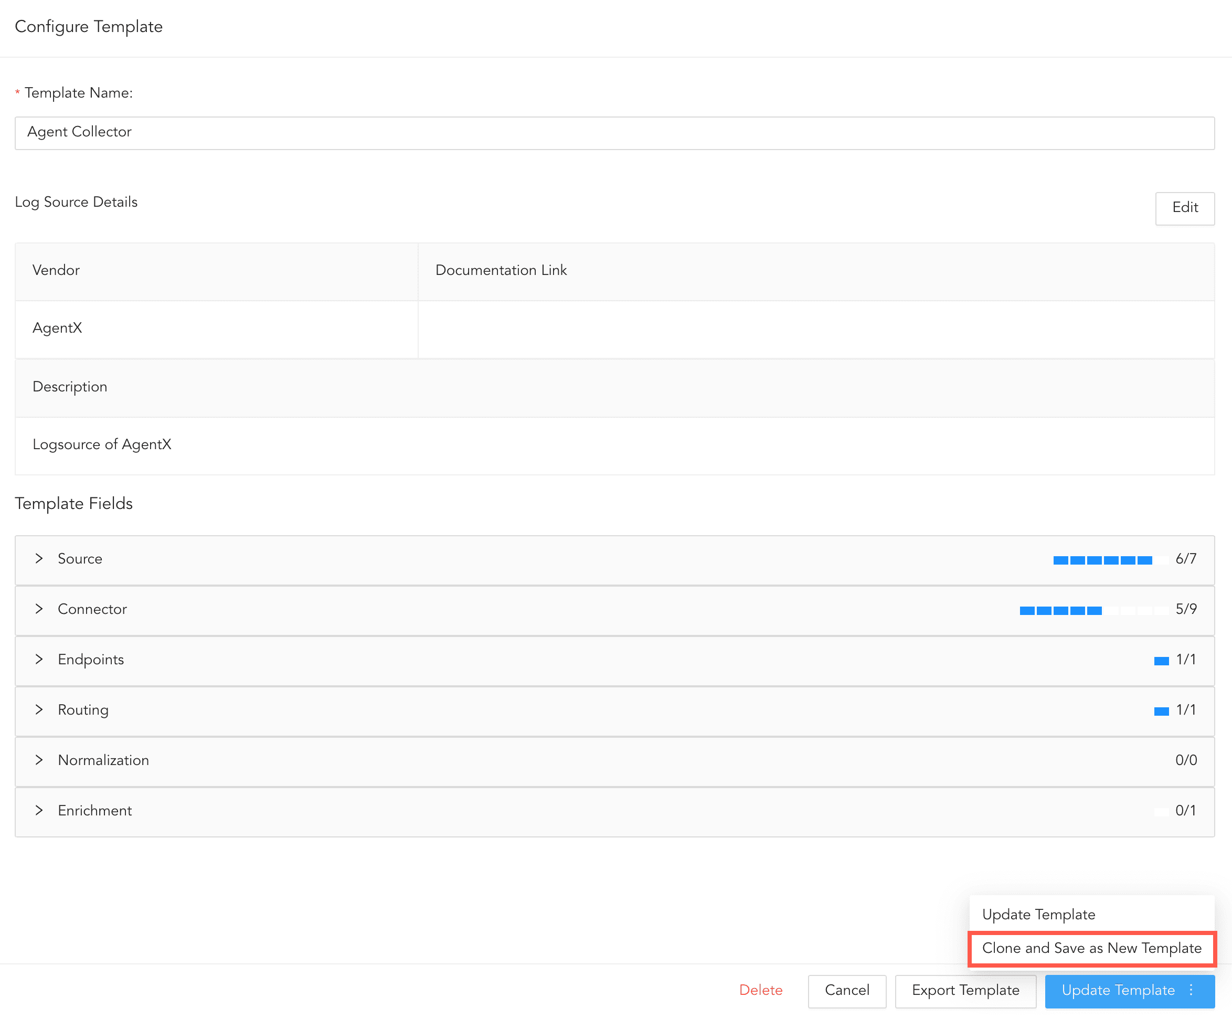Choose Update Template from popup menu
The width and height of the screenshot is (1232, 1019).
tap(1038, 915)
